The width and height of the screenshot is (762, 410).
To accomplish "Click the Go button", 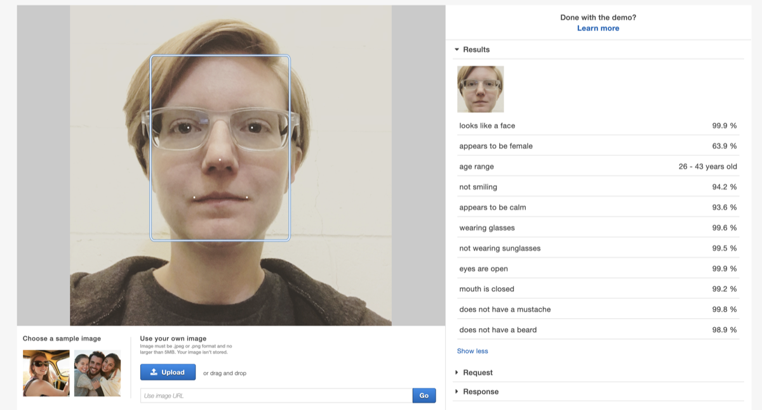I will pyautogui.click(x=424, y=395).
